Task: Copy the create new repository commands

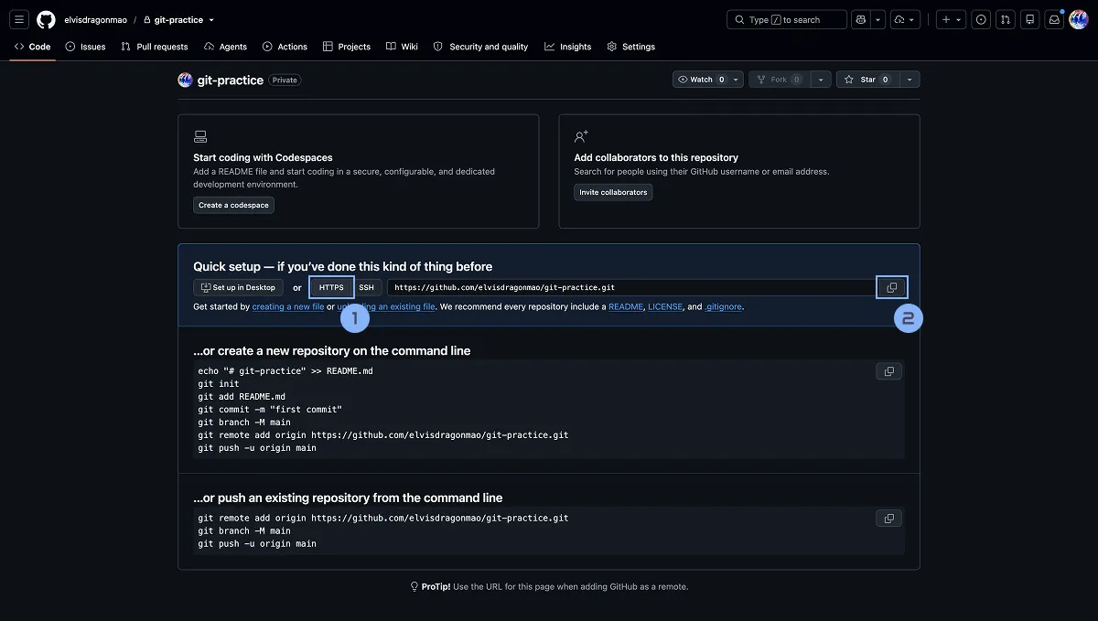Action: [x=888, y=371]
